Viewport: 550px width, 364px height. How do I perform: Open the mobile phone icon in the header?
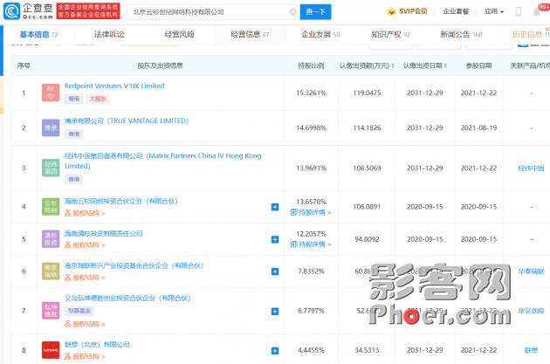point(518,11)
